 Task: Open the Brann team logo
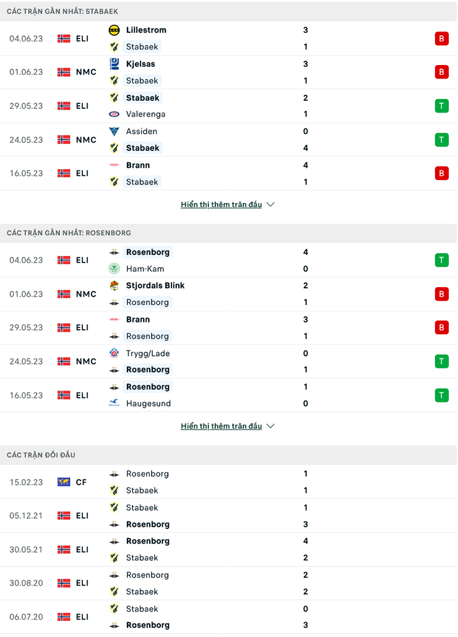pyautogui.click(x=114, y=165)
